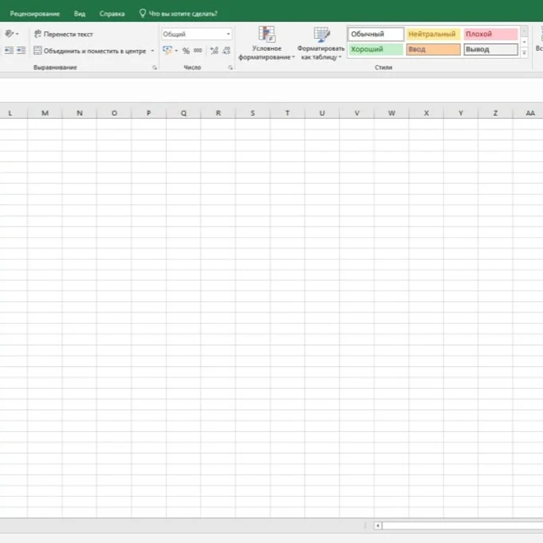Open the Вид ribbon tab

pyautogui.click(x=80, y=14)
